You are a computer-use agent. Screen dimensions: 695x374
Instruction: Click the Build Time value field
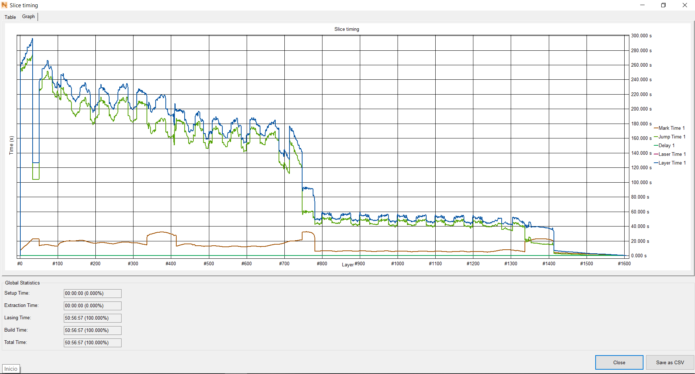click(92, 331)
